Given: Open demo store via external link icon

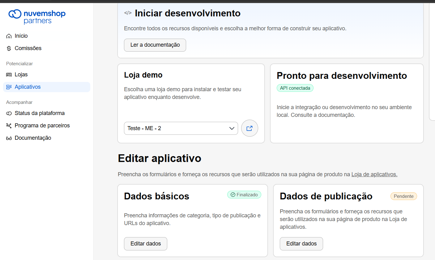Looking at the screenshot, I should click(249, 128).
